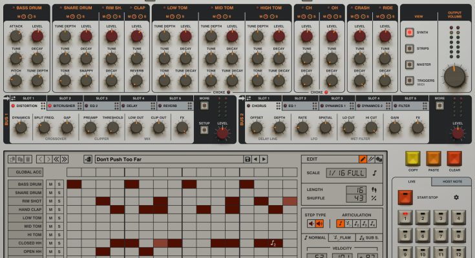475x258 pixels.
Task: Open the gear settings next to Start/Stop
Action: tap(456, 197)
